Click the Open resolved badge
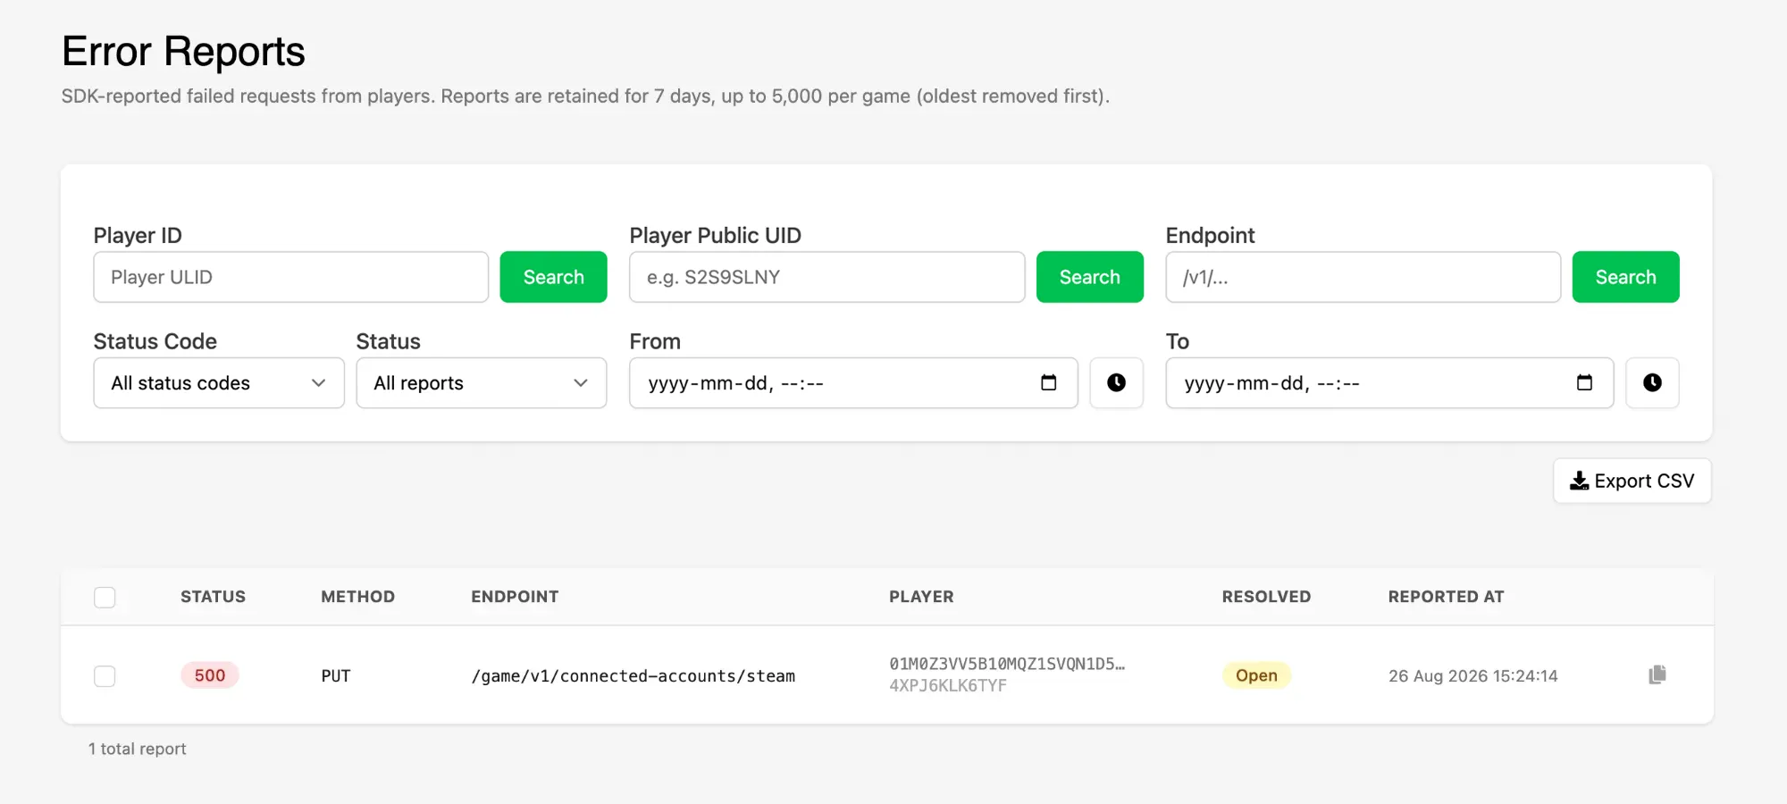The image size is (1787, 804). coord(1256,675)
